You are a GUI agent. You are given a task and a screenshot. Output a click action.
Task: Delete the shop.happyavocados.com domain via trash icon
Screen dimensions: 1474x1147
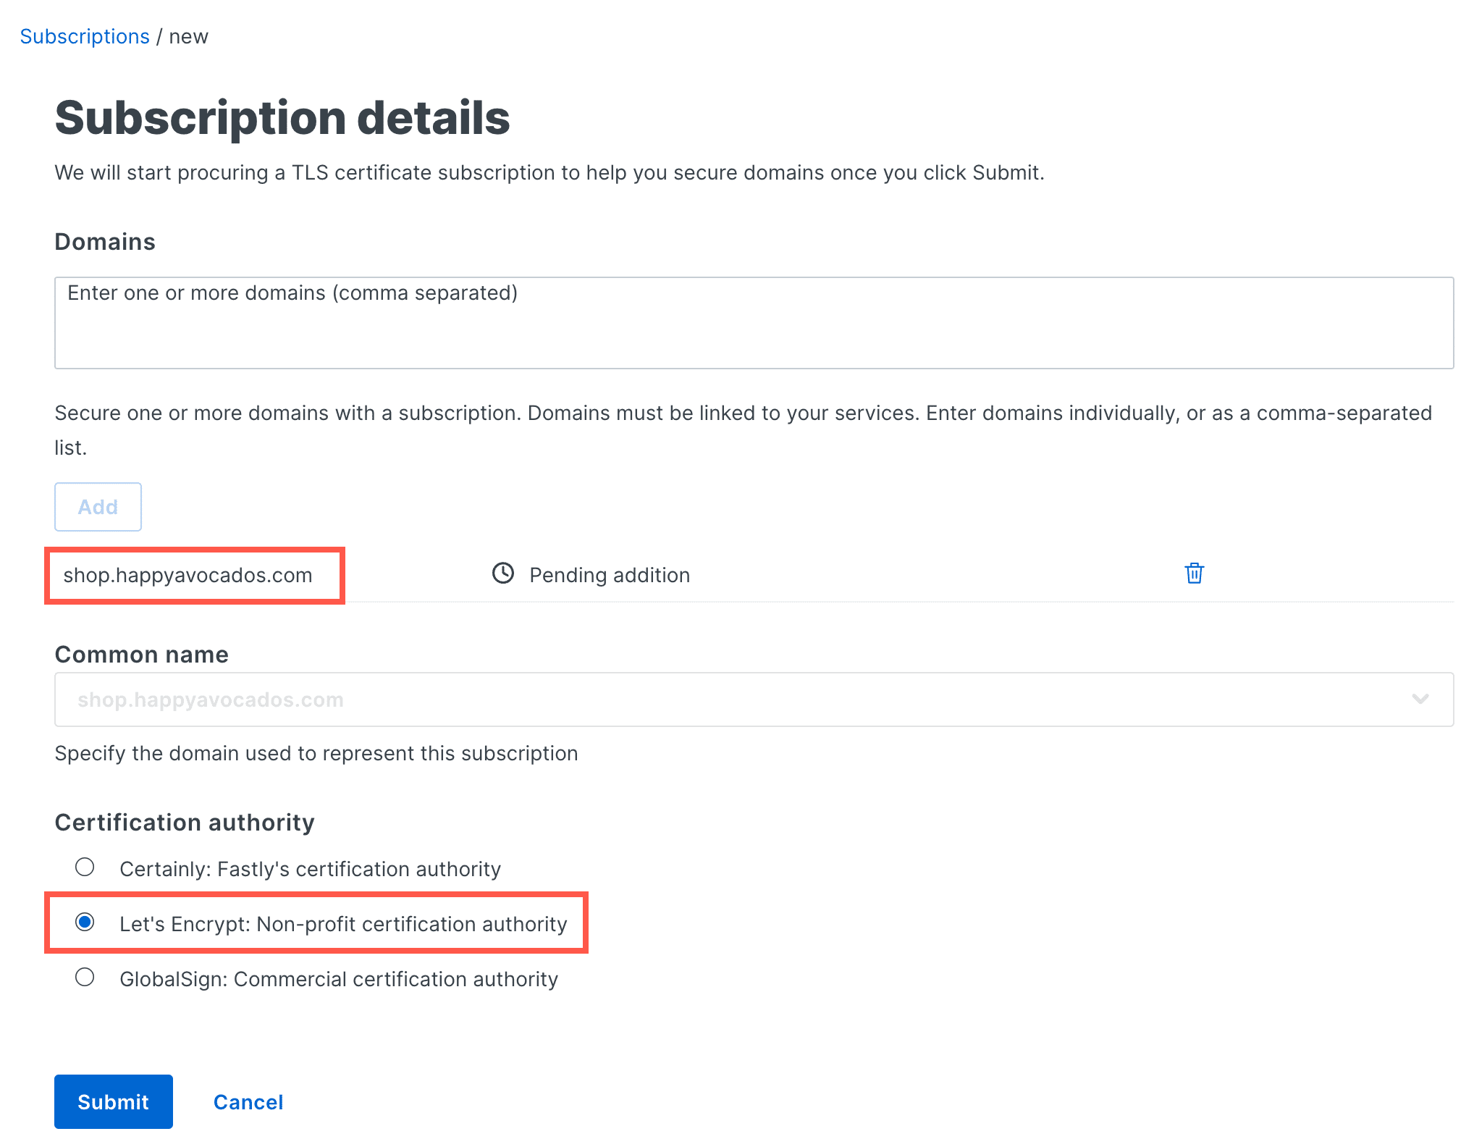point(1193,573)
